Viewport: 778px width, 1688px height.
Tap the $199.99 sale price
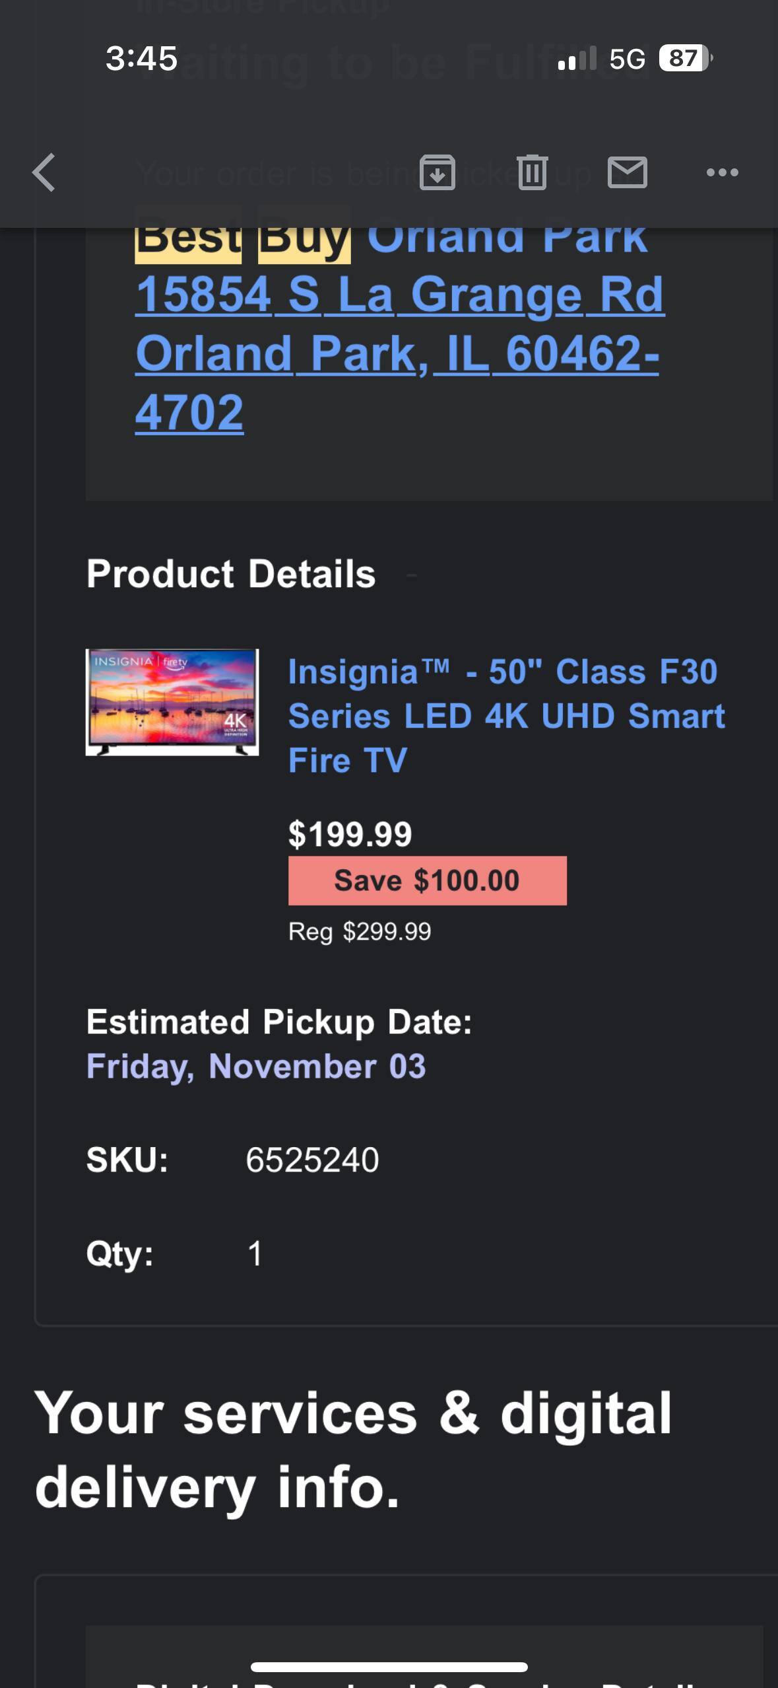tap(350, 833)
